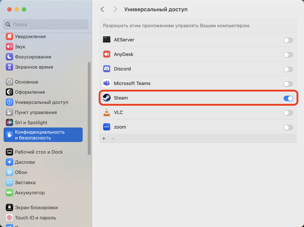Disable the Steam toggle

pyautogui.click(x=288, y=98)
